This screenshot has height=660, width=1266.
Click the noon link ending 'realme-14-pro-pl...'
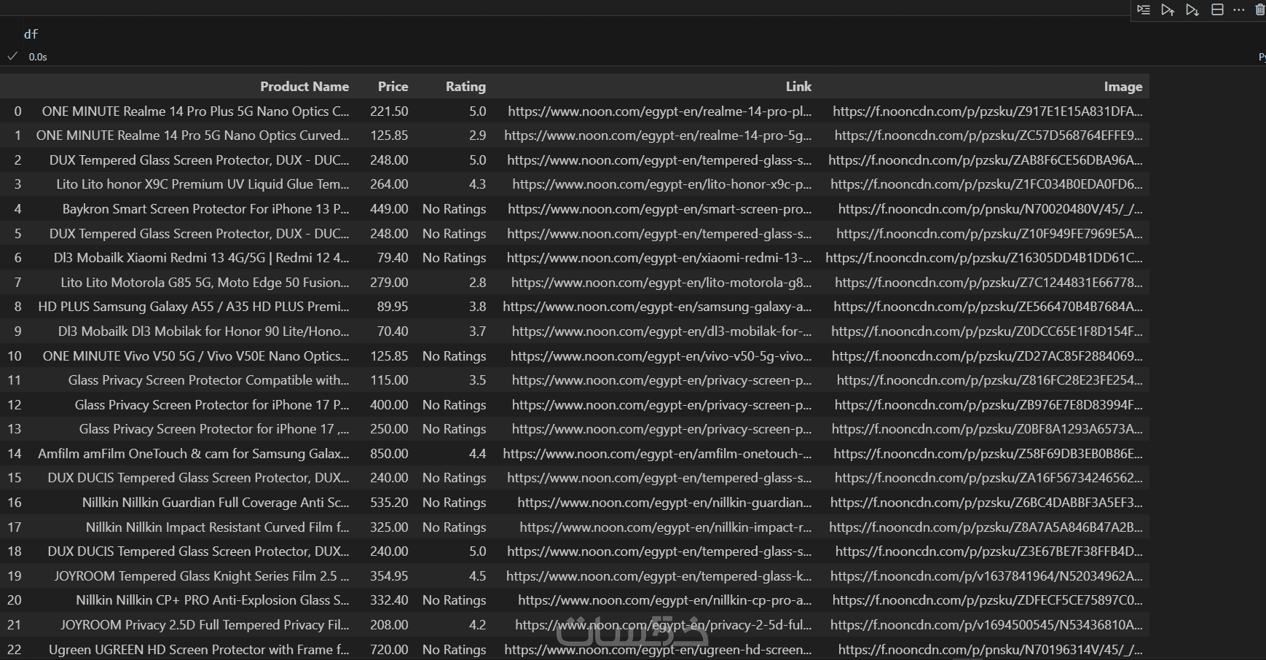tap(660, 111)
